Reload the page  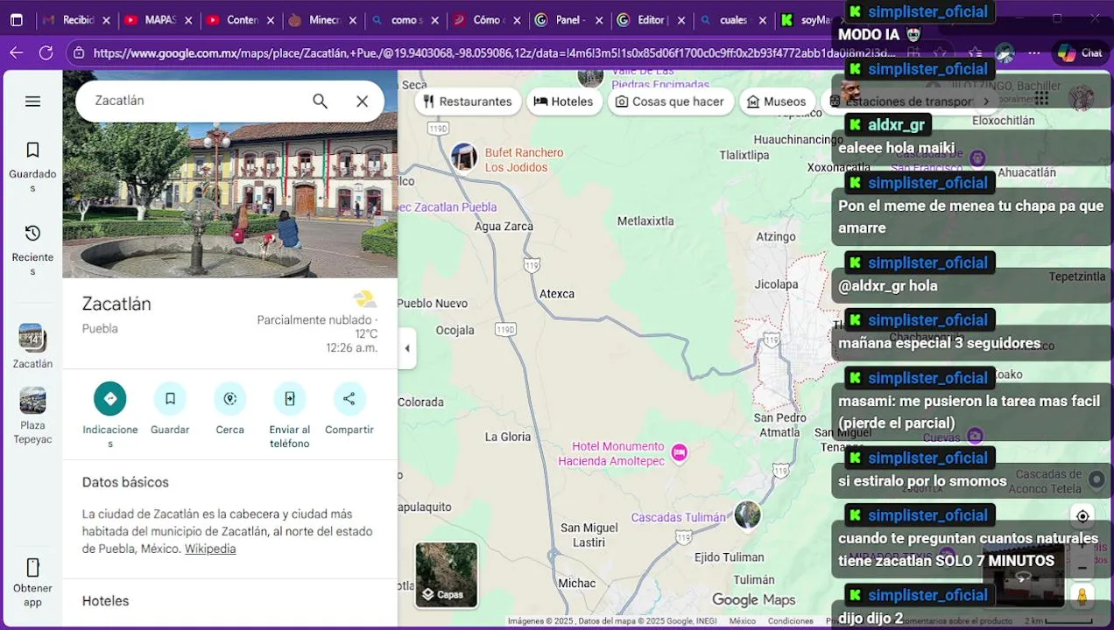pos(46,52)
